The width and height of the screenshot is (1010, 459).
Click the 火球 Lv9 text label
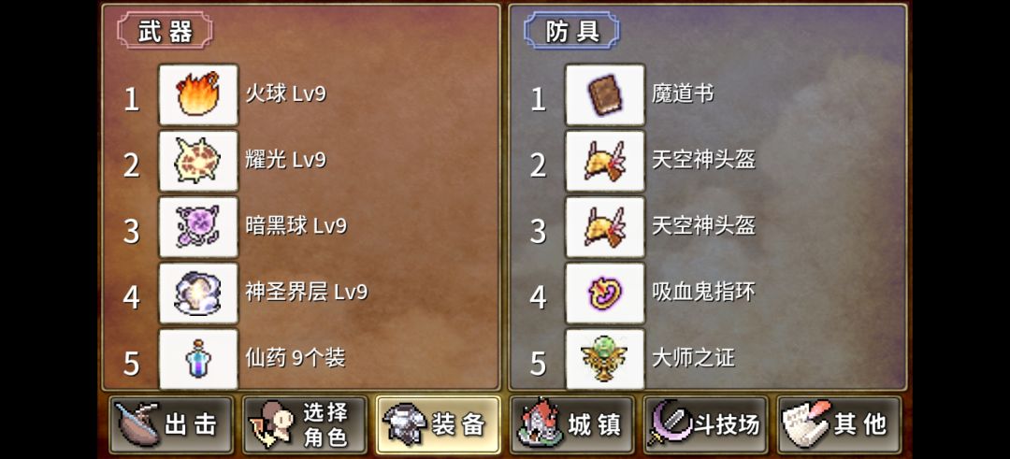285,94
